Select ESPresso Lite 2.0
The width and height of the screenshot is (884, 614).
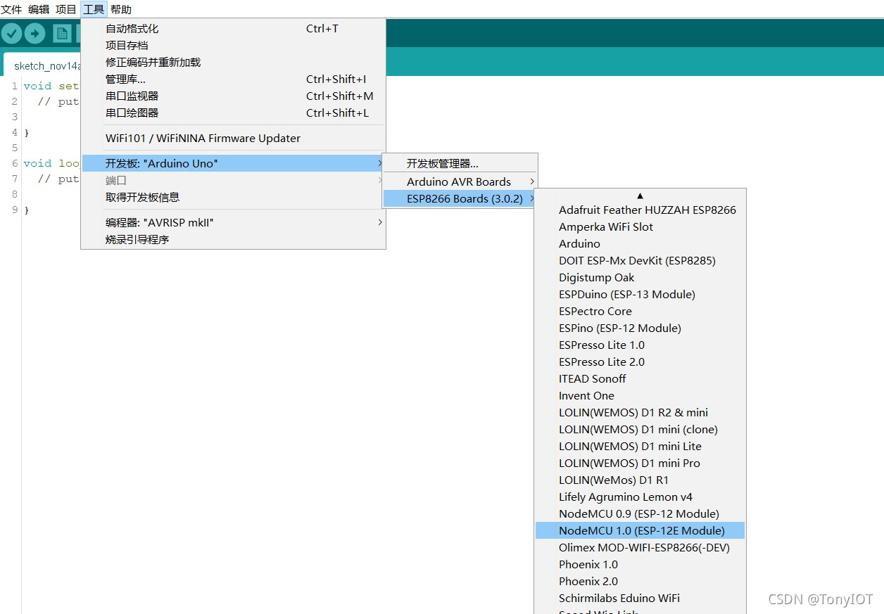click(x=640, y=362)
